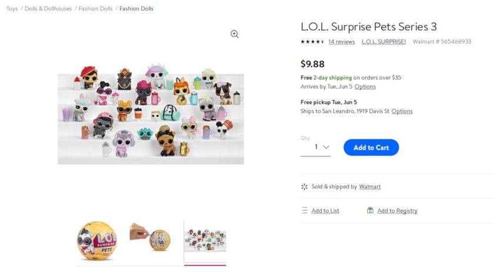Click the Walmart spark seller icon

coord(304,186)
